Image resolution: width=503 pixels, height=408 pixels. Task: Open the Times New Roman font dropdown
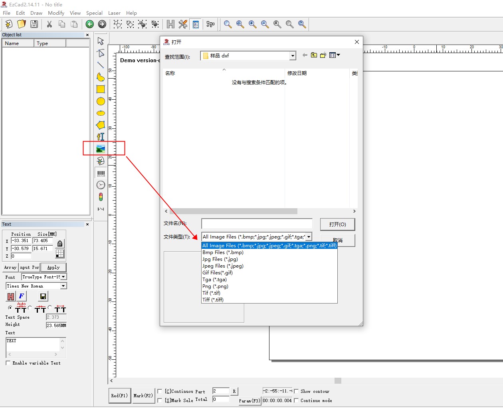pos(63,286)
